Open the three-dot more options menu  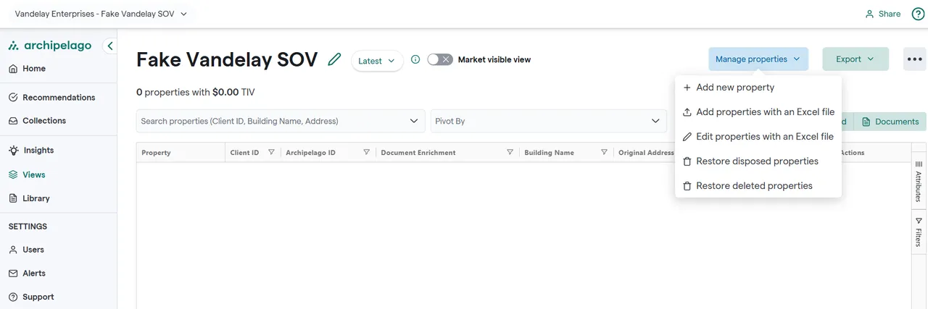point(914,59)
